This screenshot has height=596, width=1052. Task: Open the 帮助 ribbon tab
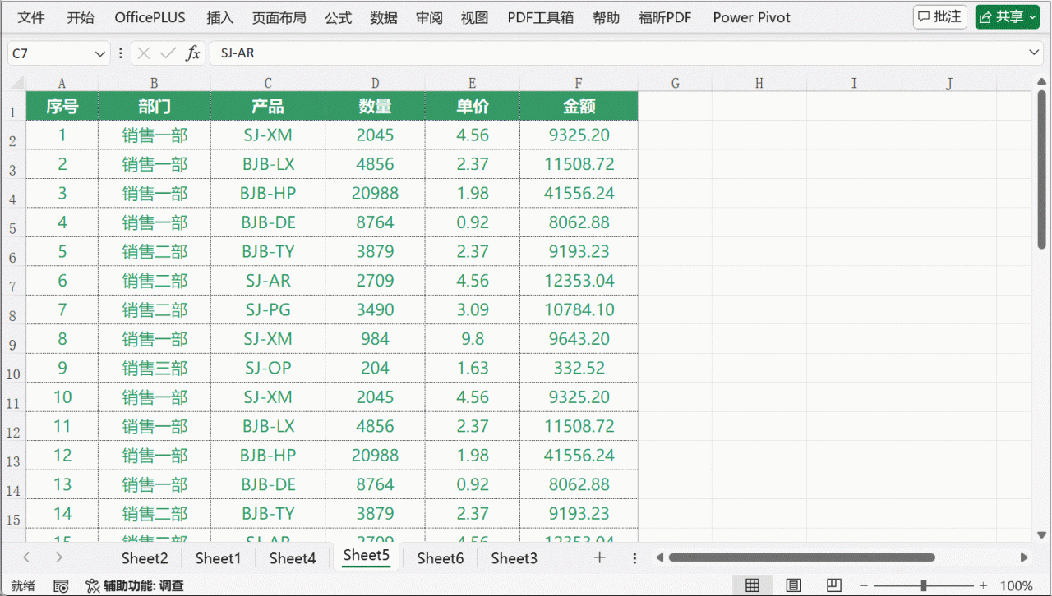point(607,17)
